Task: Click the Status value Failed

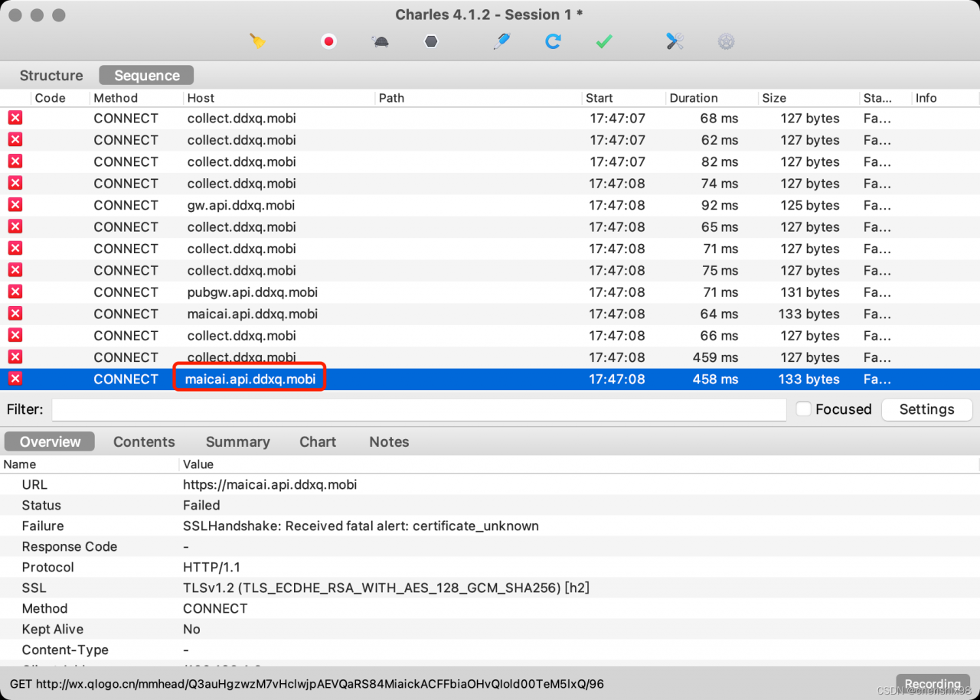Action: point(201,505)
